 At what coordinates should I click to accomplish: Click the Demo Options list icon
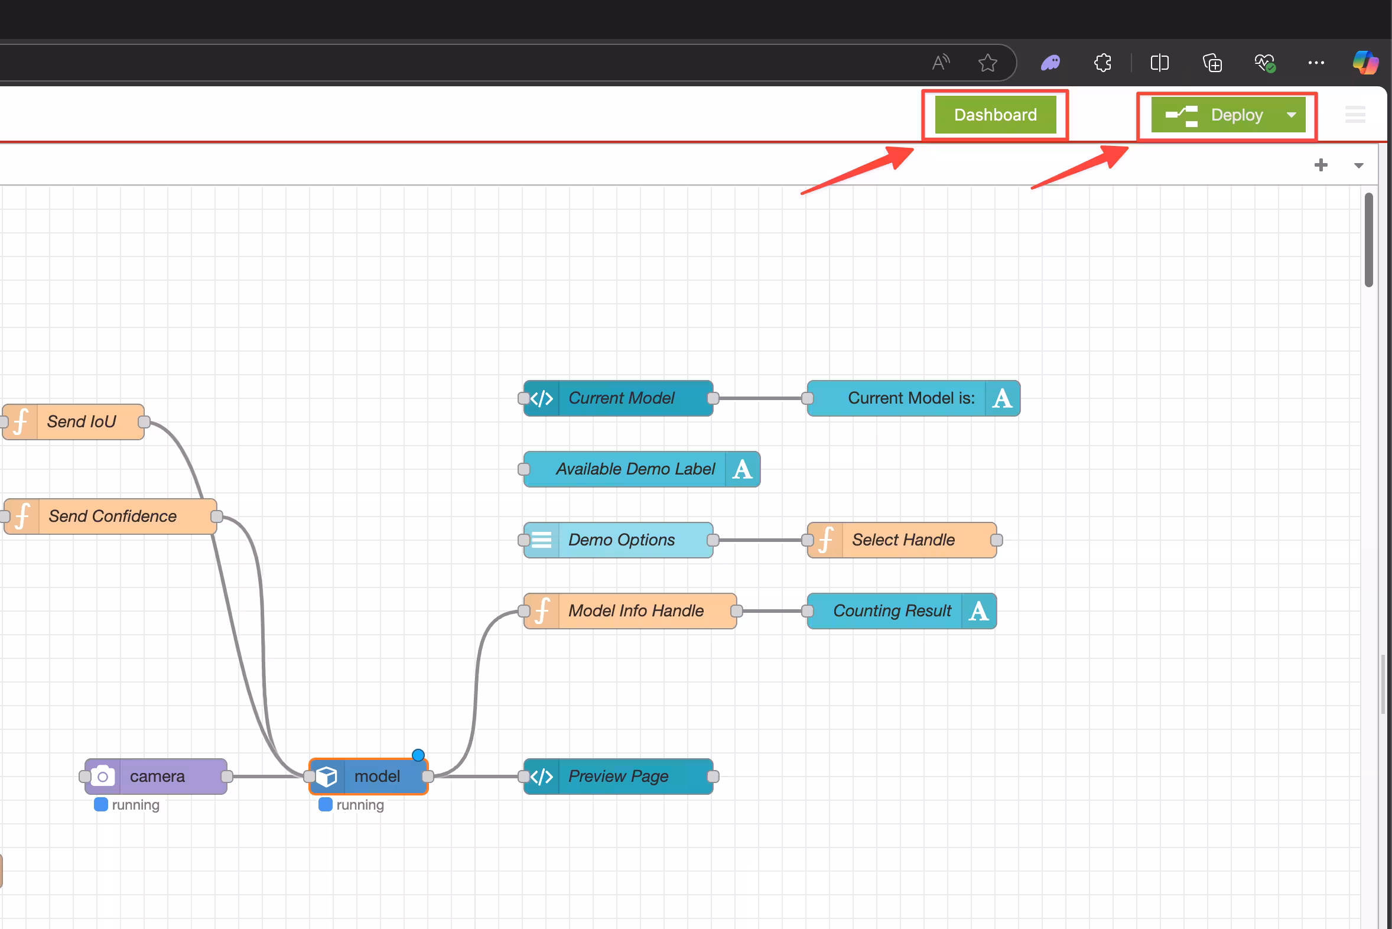541,540
